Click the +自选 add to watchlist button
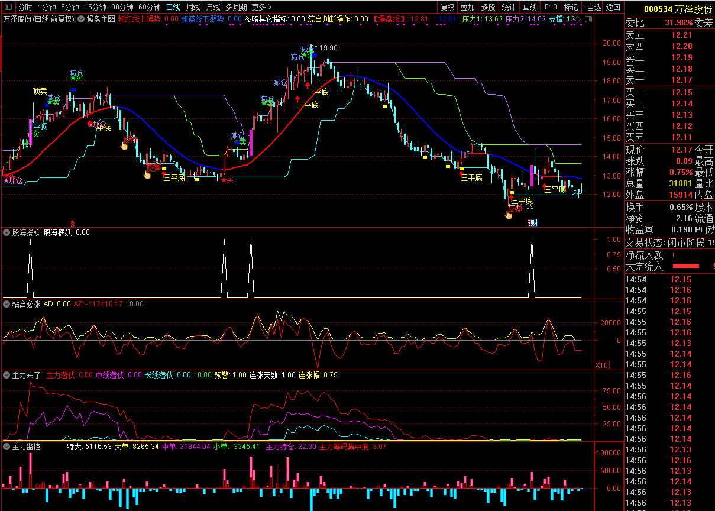The image size is (715, 511). point(592,7)
